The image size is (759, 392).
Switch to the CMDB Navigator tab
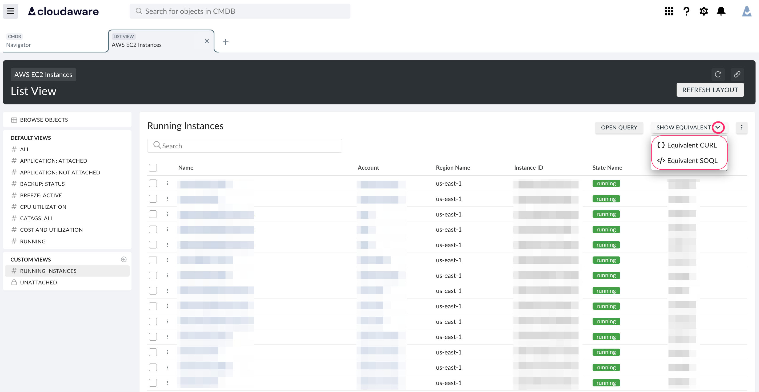[x=55, y=41]
